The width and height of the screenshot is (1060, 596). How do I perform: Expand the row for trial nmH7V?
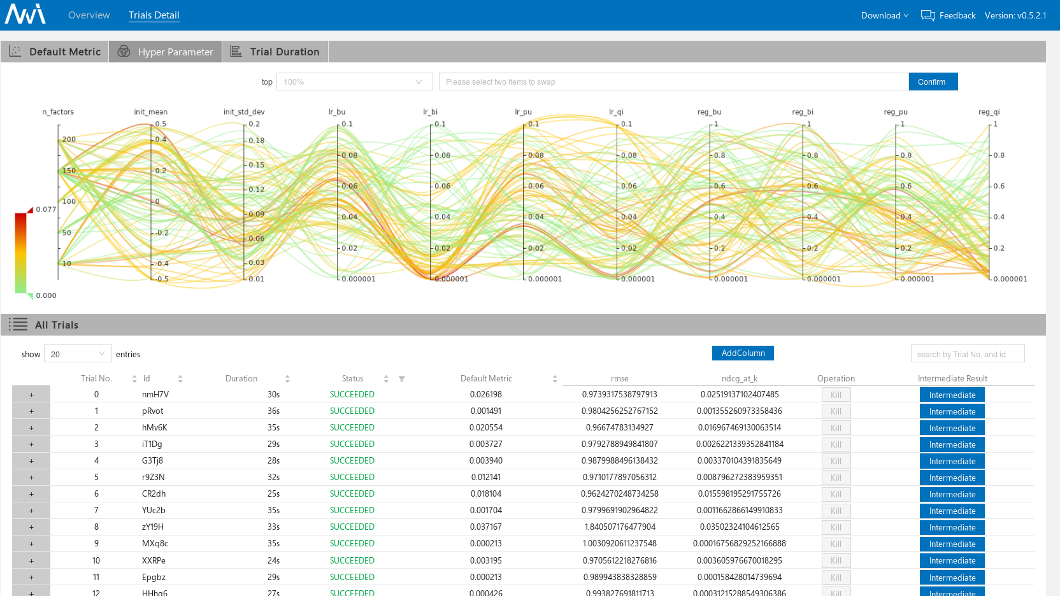pos(31,395)
